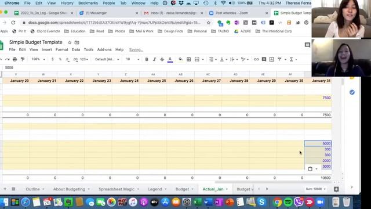Open the zoom 100% dropdown
This screenshot has height=209, width=371.
(38, 59)
